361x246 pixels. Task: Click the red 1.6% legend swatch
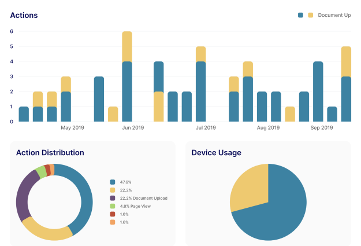[x=112, y=214]
